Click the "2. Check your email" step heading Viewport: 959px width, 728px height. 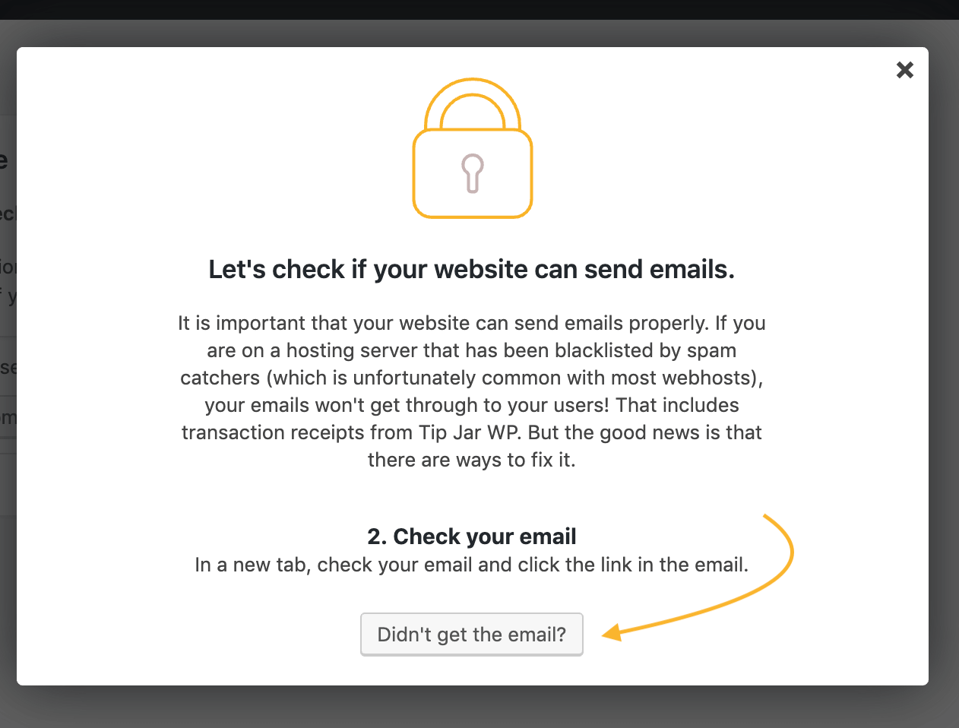tap(472, 537)
